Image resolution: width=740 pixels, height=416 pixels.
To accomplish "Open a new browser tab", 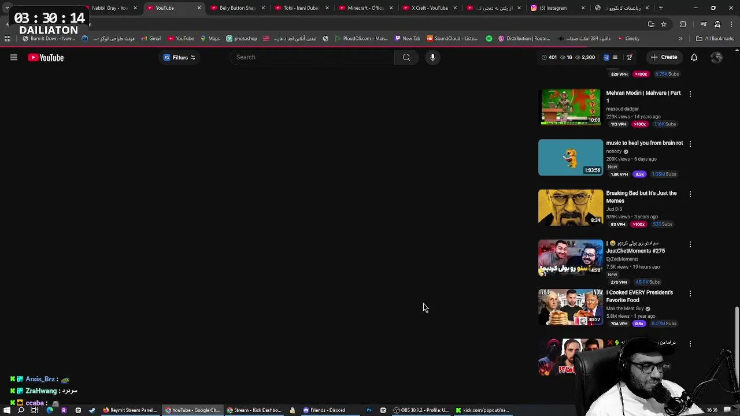I will [661, 8].
